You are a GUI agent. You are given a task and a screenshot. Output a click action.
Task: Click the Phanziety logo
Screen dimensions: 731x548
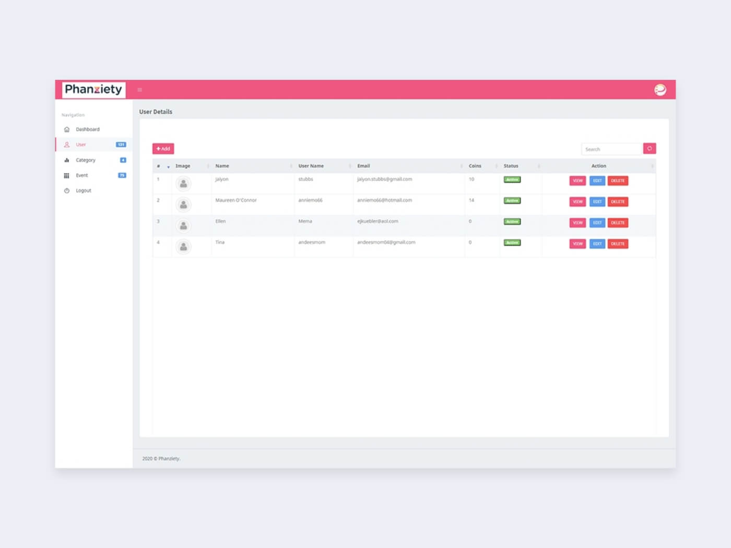coord(94,90)
